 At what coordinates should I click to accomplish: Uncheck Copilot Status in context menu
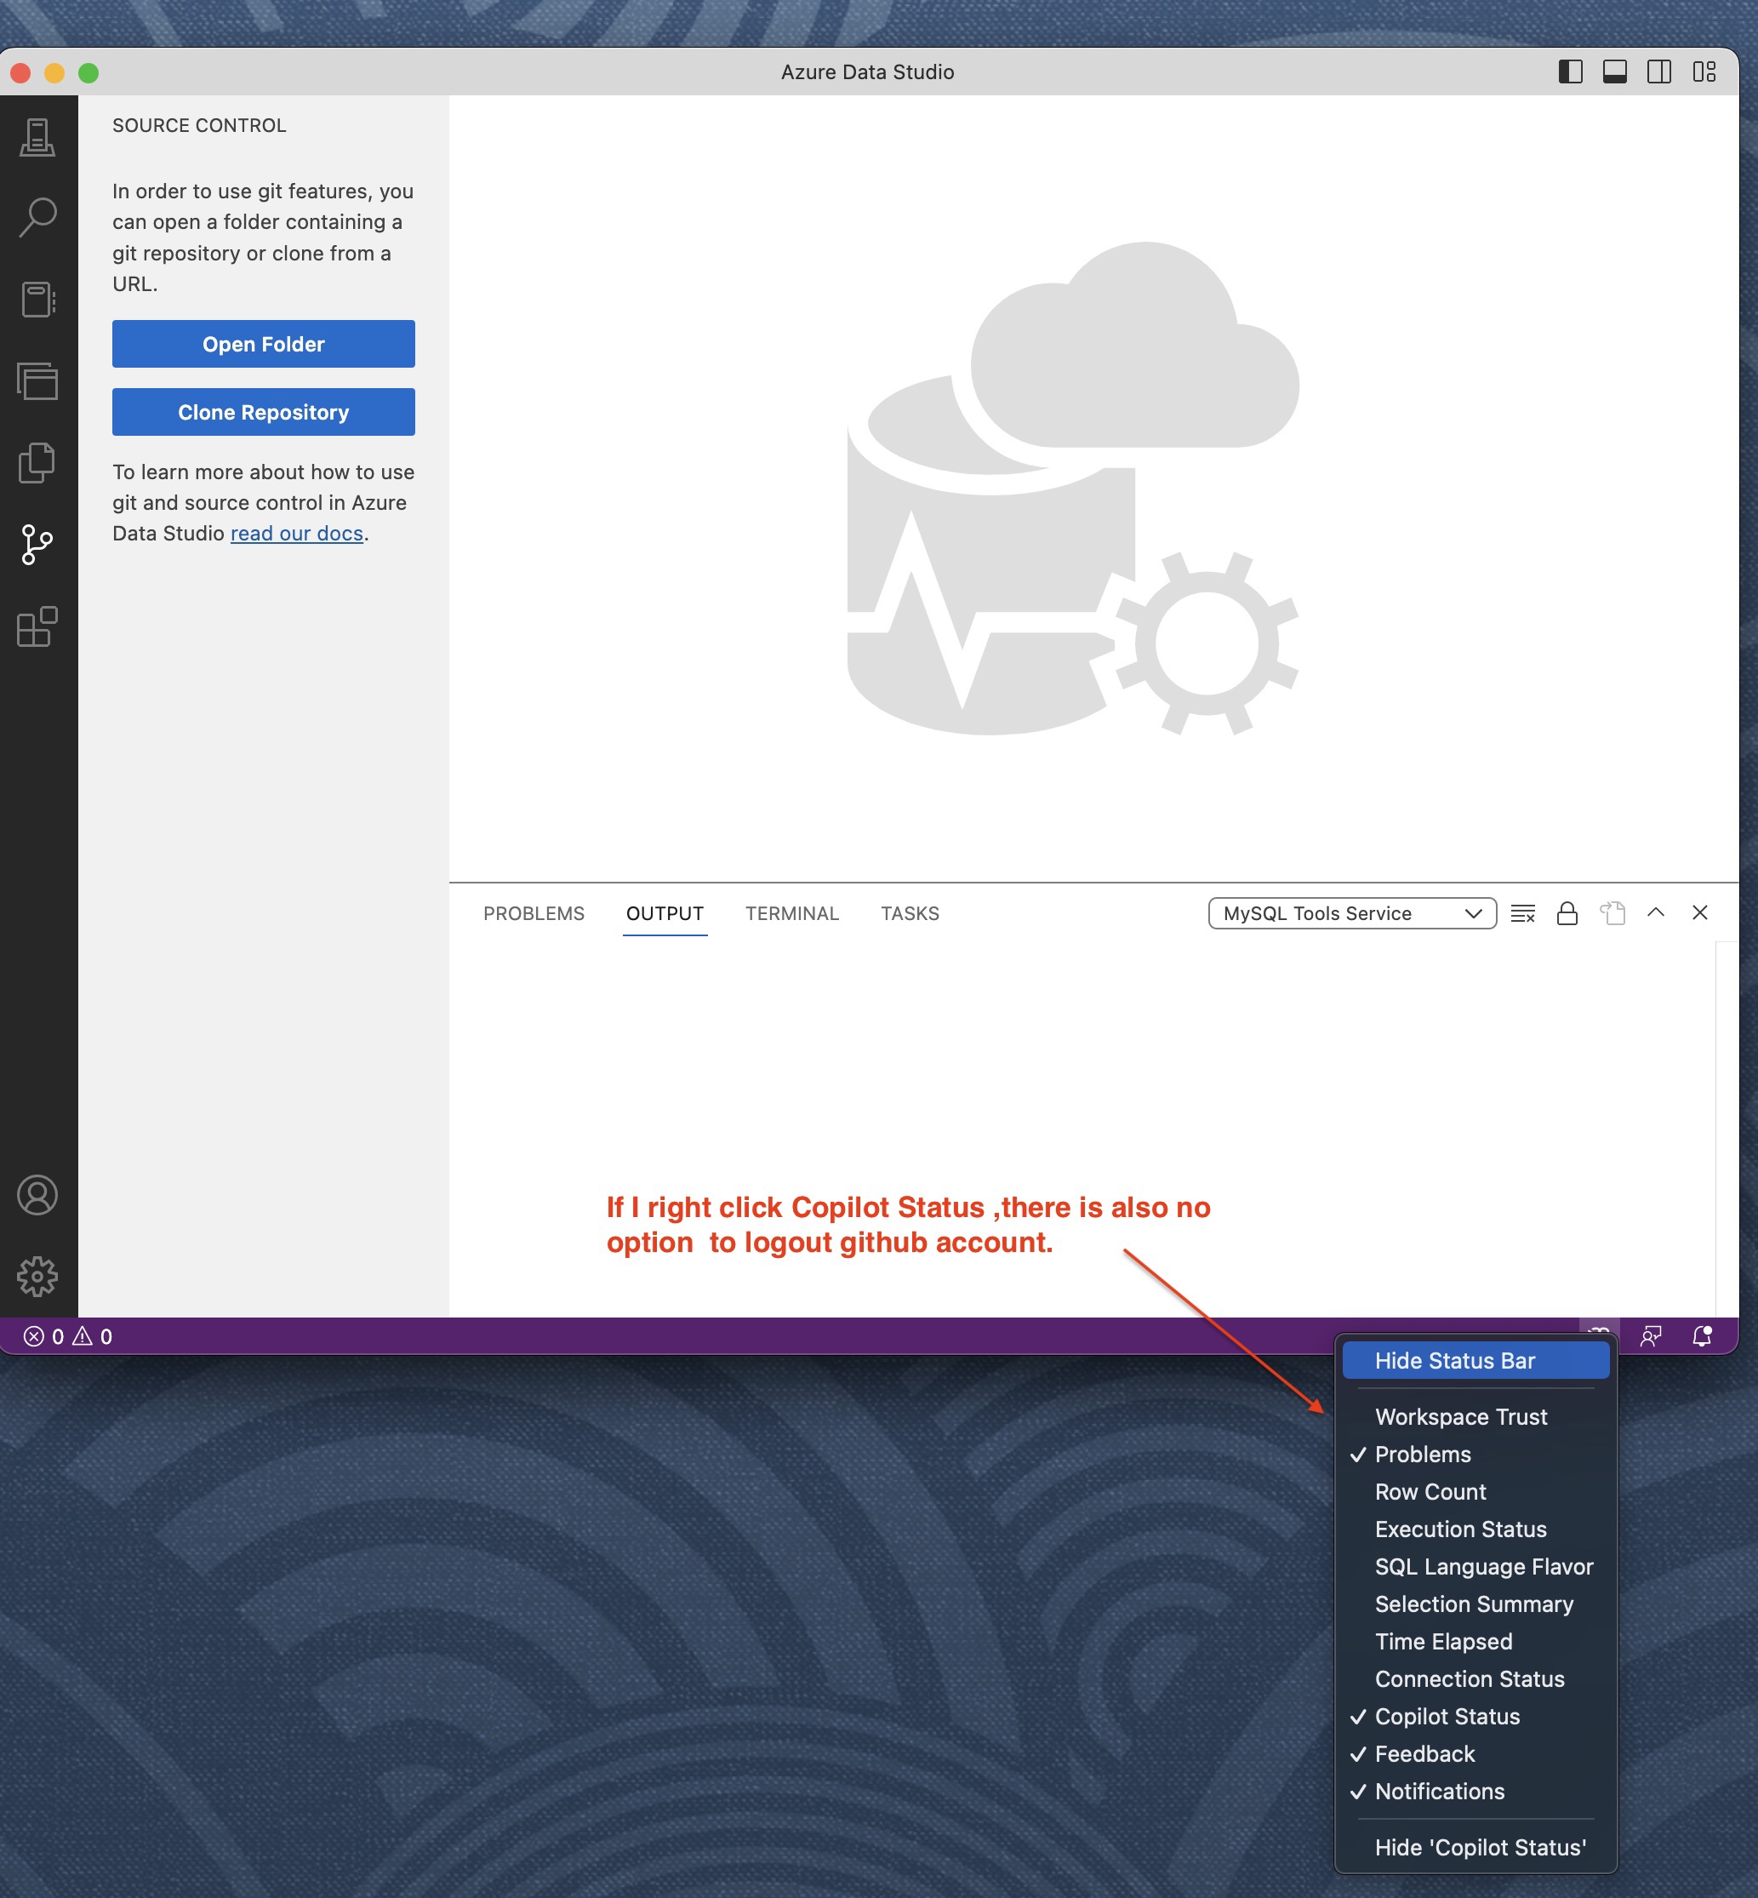[x=1446, y=1717]
